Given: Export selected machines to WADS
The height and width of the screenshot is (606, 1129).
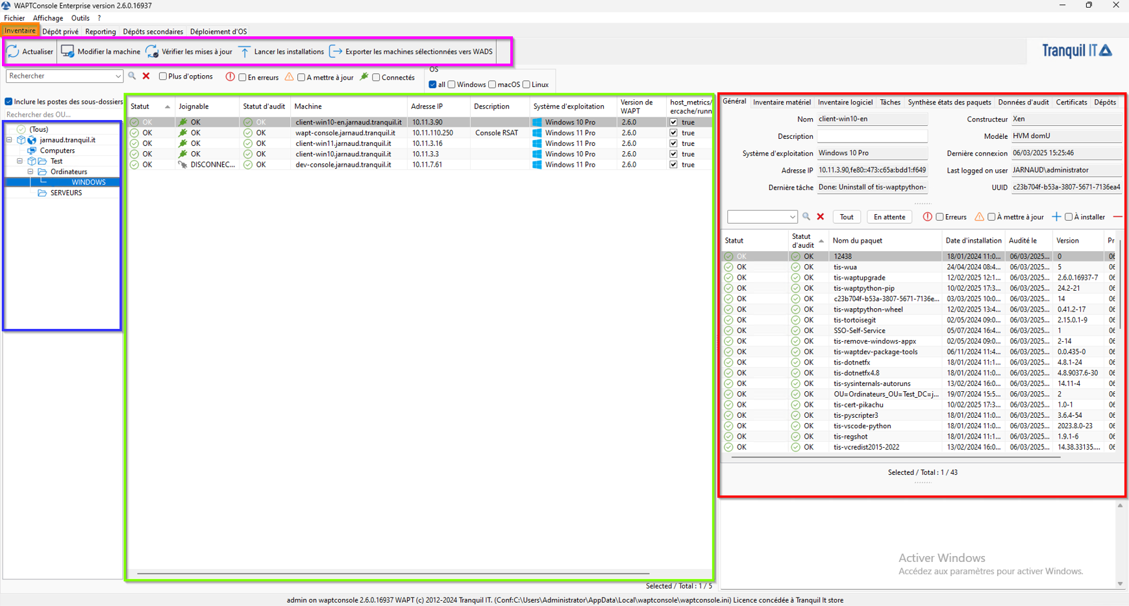Looking at the screenshot, I should [411, 52].
